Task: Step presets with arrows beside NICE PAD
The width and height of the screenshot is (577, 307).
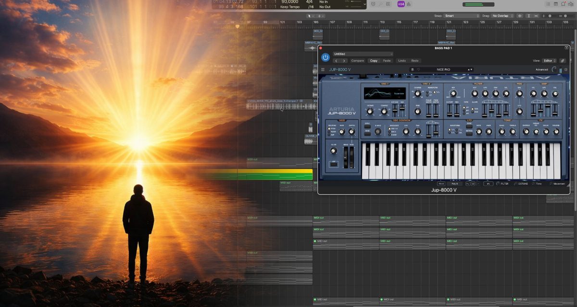Action: point(470,70)
